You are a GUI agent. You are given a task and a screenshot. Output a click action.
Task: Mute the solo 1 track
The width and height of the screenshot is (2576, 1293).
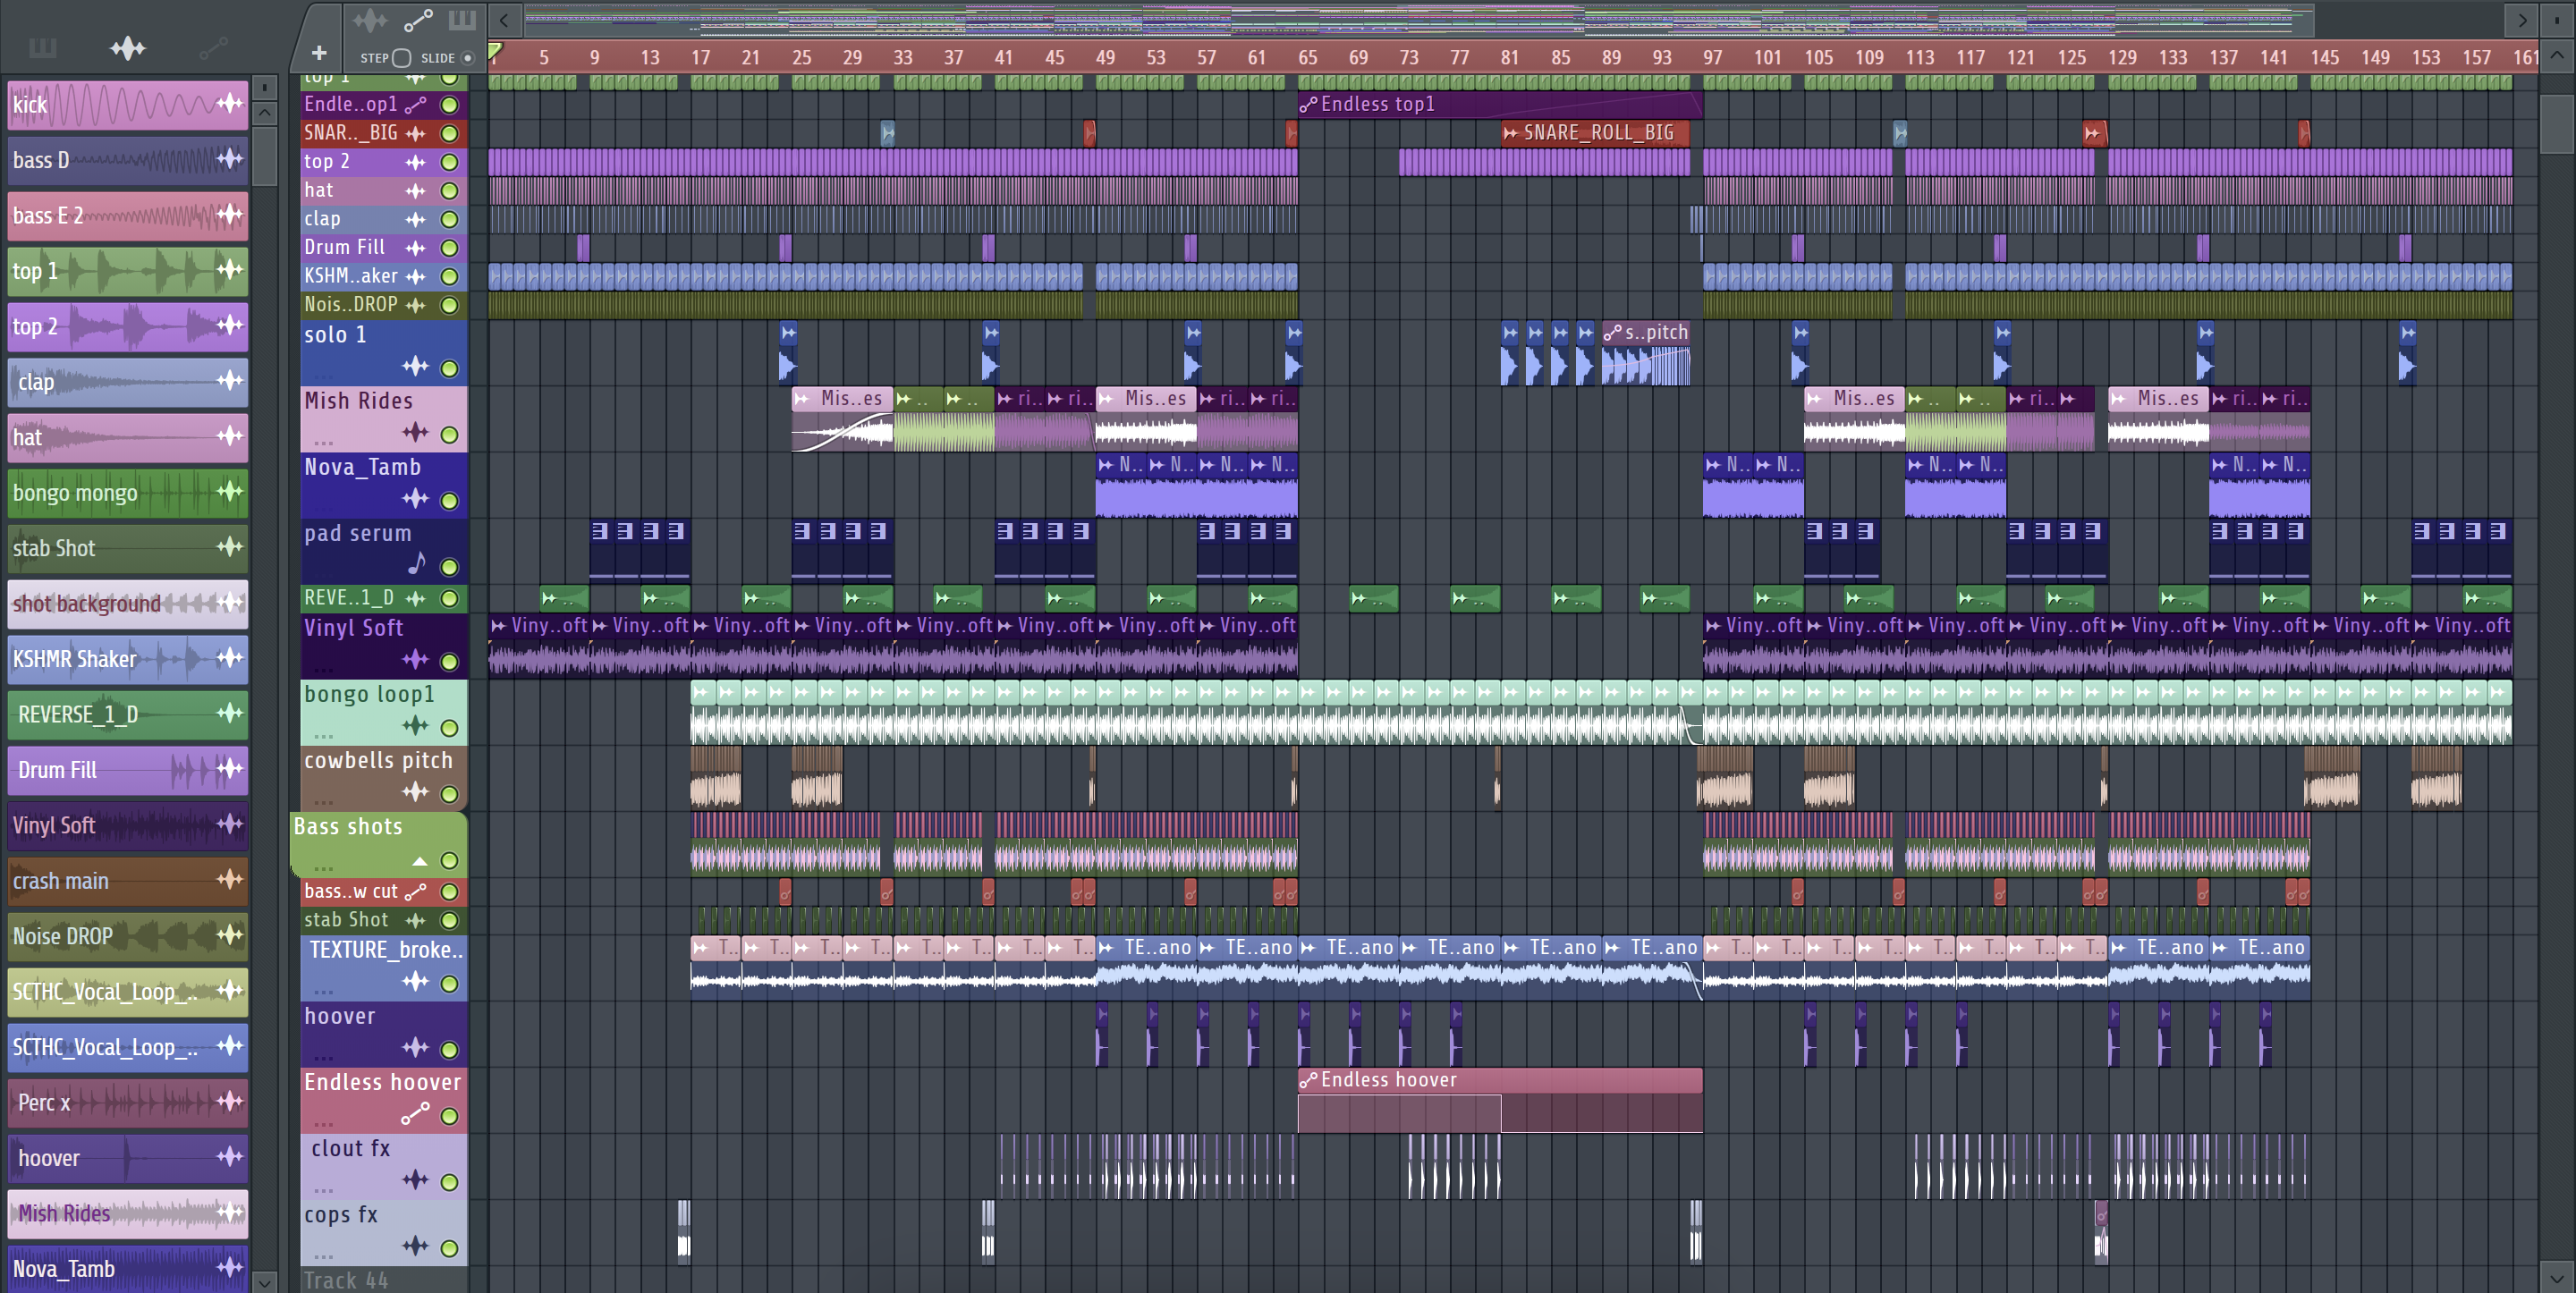(450, 369)
